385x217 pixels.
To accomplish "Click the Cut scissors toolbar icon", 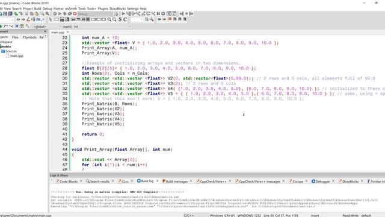I will click(x=26, y=14).
